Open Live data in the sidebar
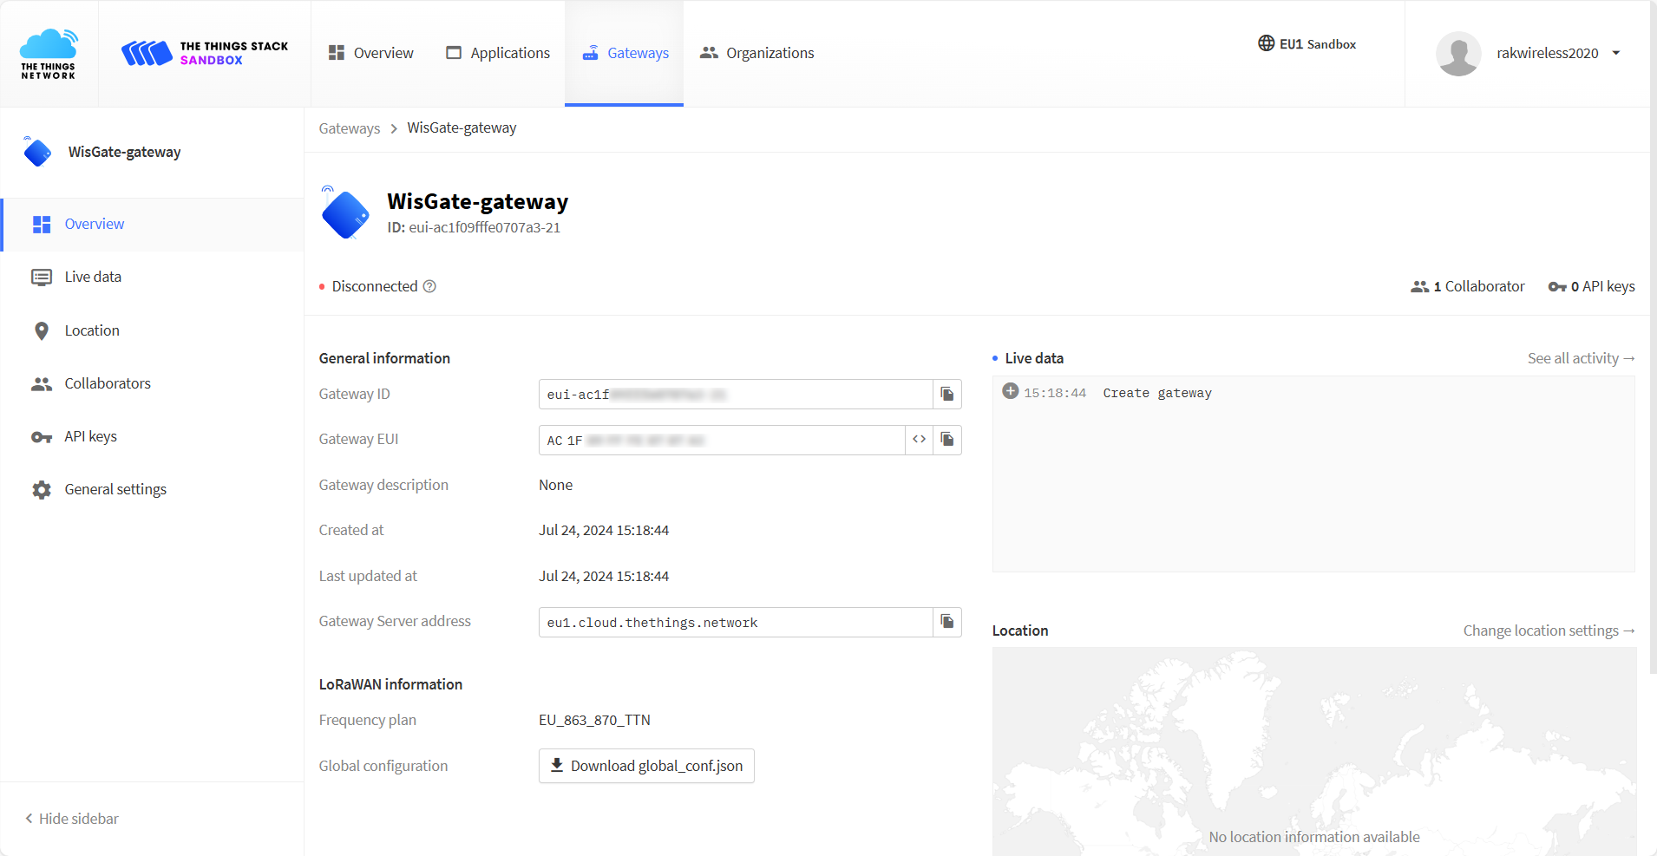Screen dimensions: 1657x856 (154, 278)
